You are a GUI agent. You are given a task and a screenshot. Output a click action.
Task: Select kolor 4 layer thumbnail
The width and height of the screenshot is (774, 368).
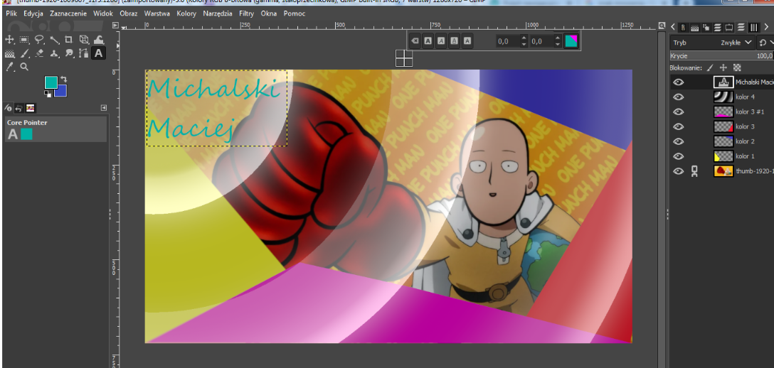click(x=723, y=97)
